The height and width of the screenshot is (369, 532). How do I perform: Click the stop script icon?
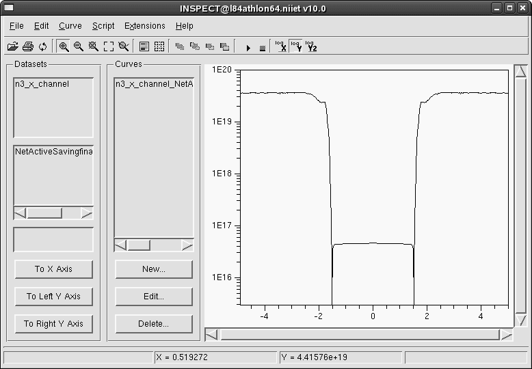[x=262, y=47]
